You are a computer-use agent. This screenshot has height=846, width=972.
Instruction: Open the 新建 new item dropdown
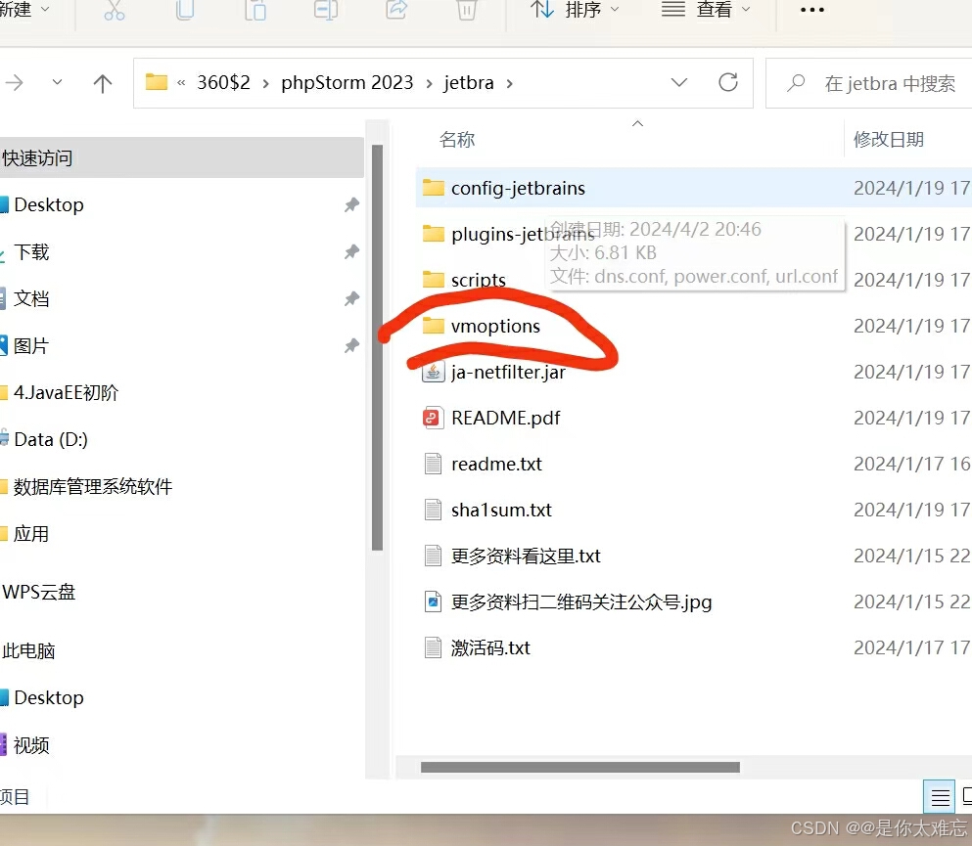click(x=24, y=10)
